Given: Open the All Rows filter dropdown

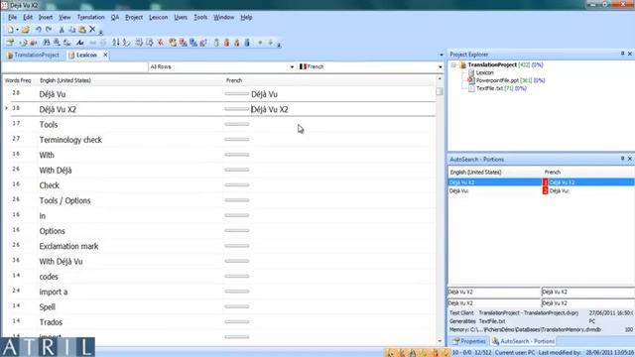Looking at the screenshot, I should (x=292, y=66).
